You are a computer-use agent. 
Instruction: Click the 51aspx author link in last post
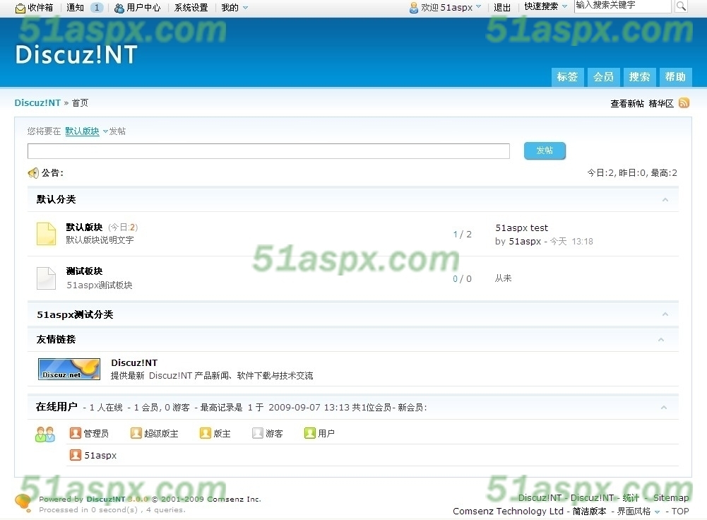pyautogui.click(x=525, y=242)
